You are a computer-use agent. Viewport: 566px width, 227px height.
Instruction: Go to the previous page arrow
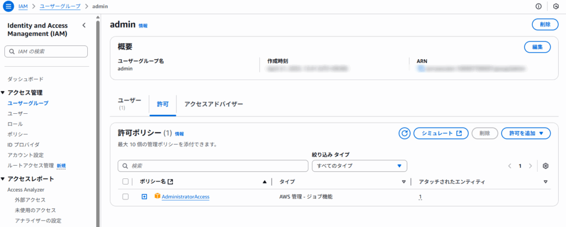tap(510, 166)
